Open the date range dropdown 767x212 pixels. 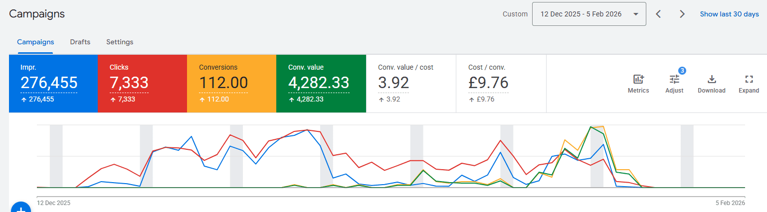click(589, 14)
